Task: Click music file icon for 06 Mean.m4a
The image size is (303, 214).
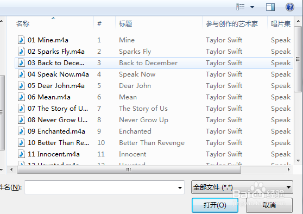Action: click(x=21, y=97)
